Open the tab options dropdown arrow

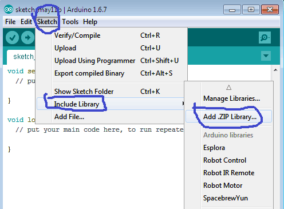pos(266,56)
